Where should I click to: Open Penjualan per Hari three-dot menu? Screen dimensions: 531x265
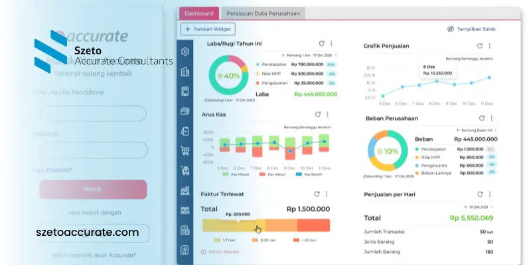pyautogui.click(x=490, y=194)
